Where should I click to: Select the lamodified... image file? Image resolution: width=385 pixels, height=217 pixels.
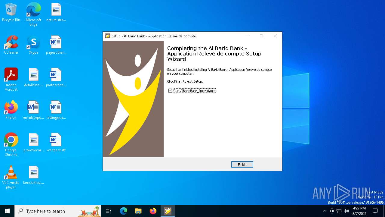click(33, 175)
